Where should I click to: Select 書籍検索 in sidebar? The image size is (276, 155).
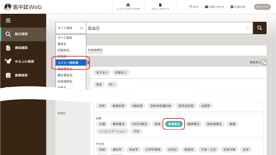click(23, 75)
